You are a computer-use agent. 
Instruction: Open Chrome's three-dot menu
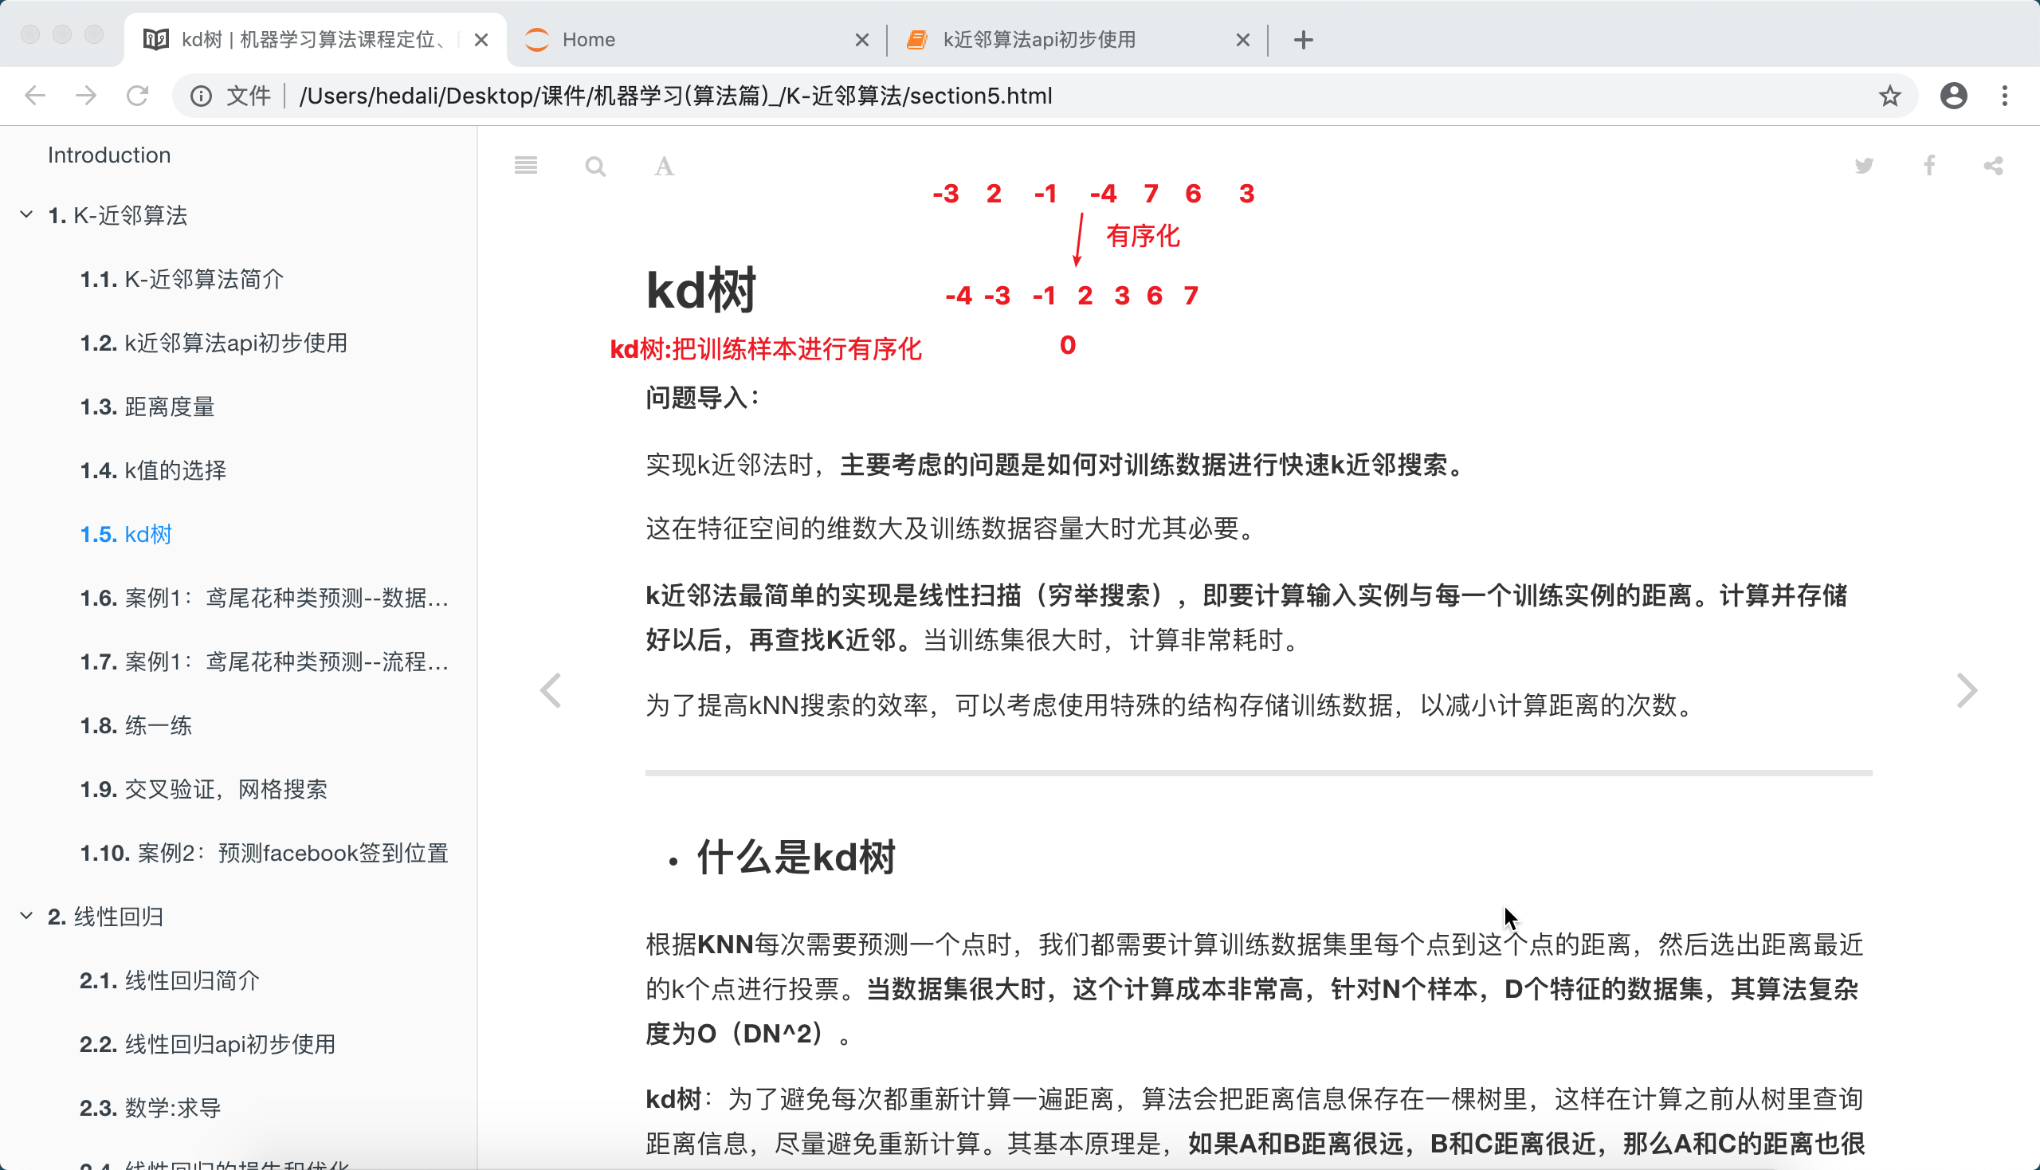[2005, 96]
